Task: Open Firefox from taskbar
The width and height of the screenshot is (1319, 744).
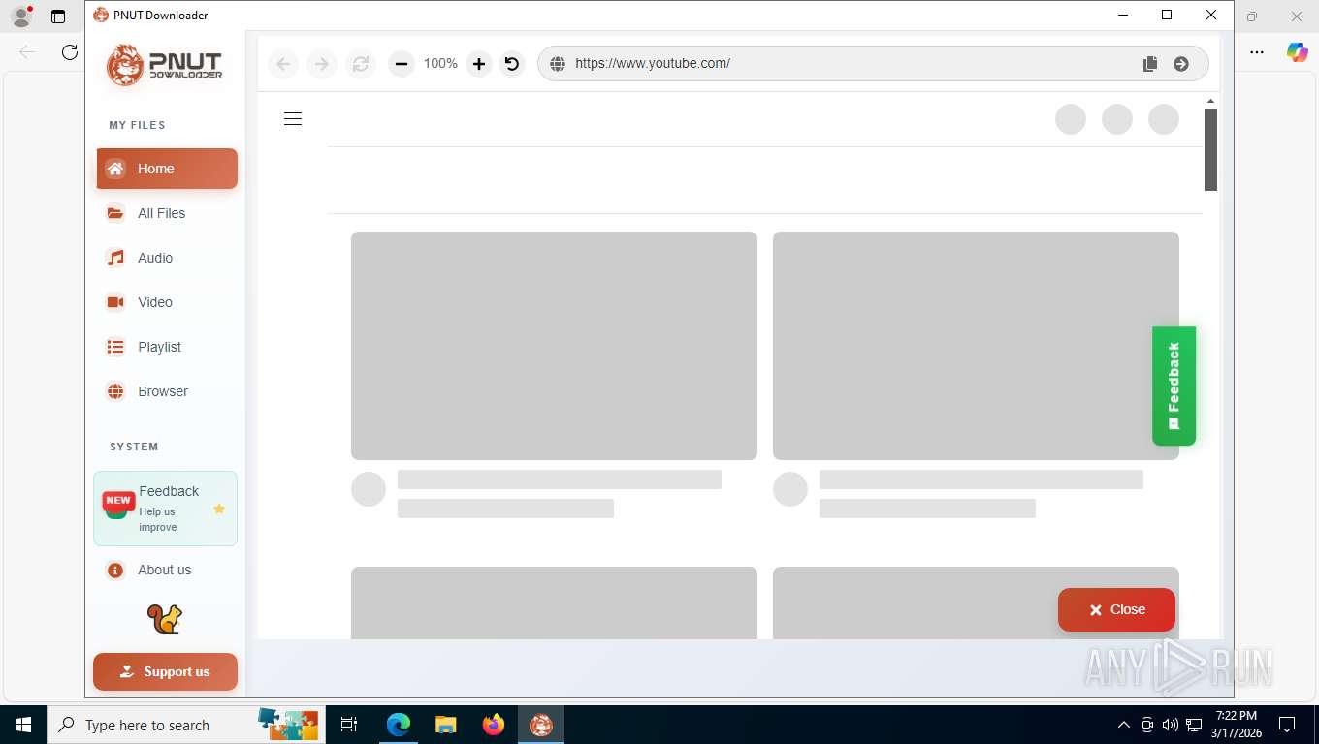Action: (x=494, y=725)
